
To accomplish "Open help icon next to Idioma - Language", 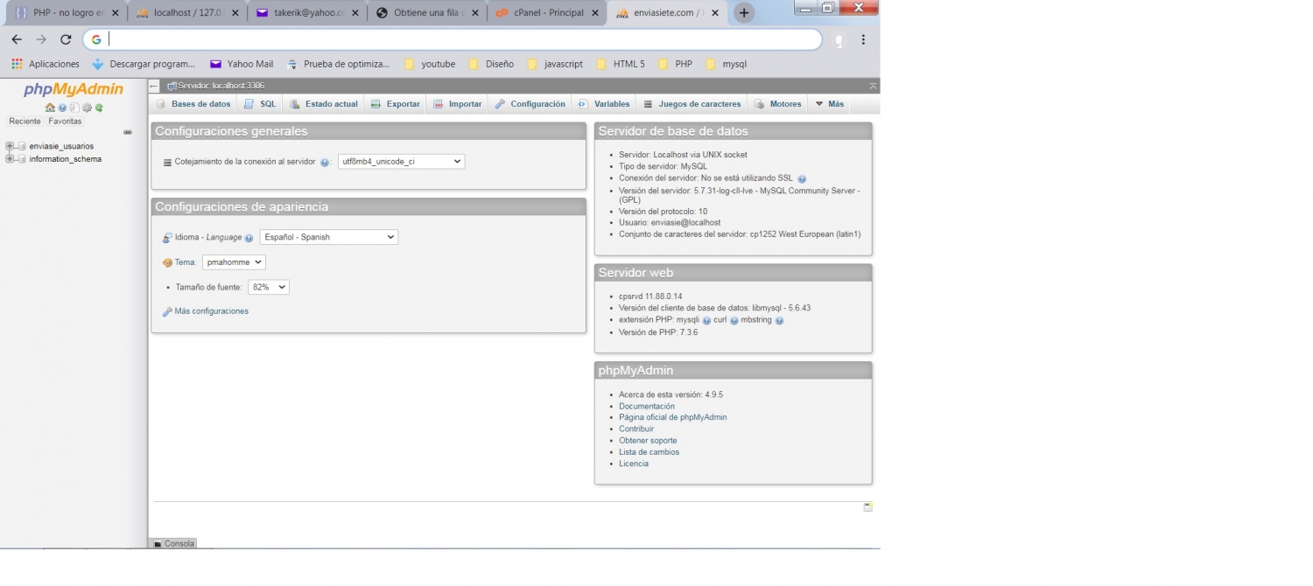I will click(249, 238).
